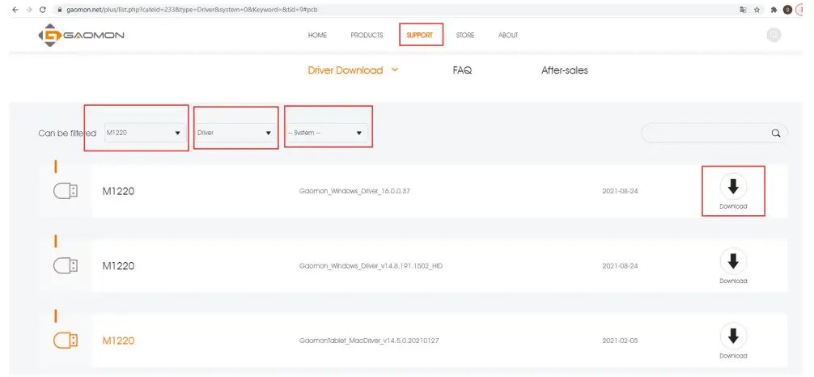Click the file name Gaomon_Windows_Driver_v14.8.191.1502_HID

[x=371, y=266]
